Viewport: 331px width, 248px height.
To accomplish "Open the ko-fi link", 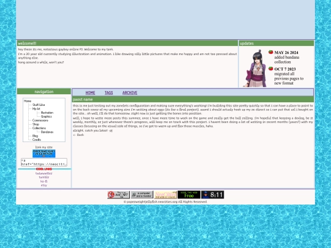I will point(44,181).
